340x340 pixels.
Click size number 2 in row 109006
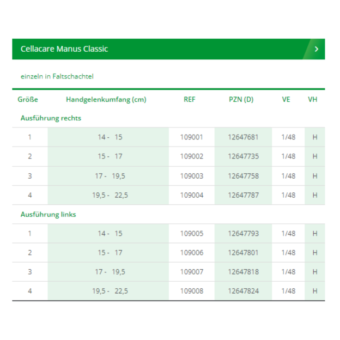tap(30, 253)
